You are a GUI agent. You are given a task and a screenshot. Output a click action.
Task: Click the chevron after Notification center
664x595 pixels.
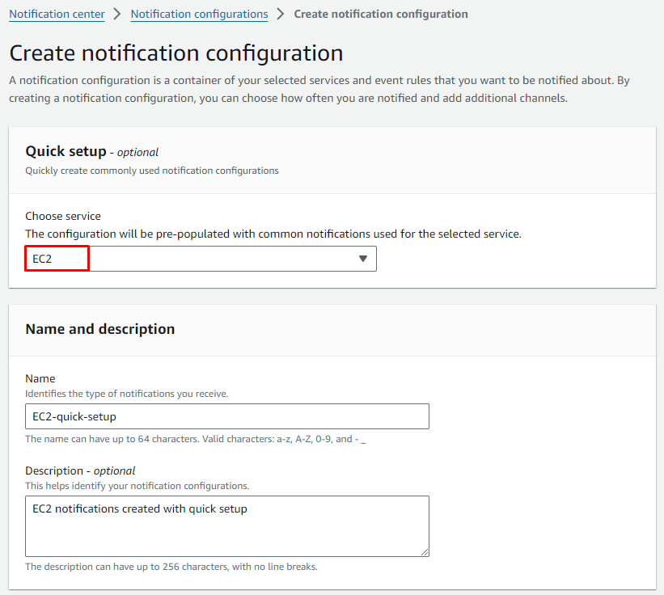(x=117, y=14)
